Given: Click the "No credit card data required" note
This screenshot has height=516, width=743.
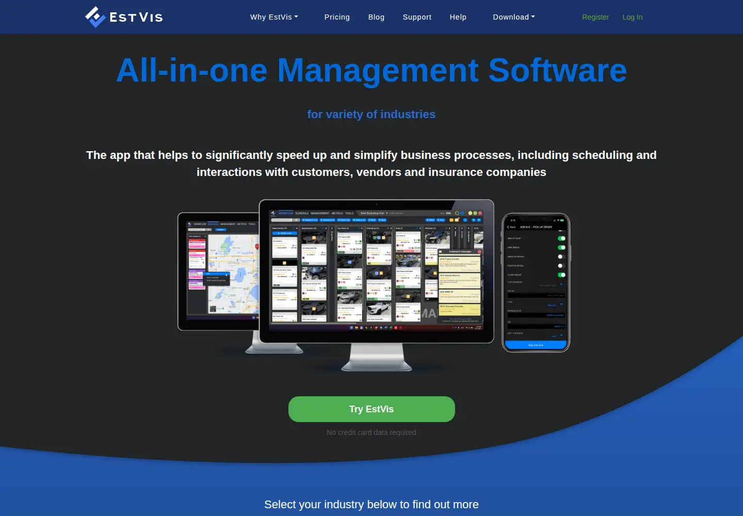Looking at the screenshot, I should 372,432.
